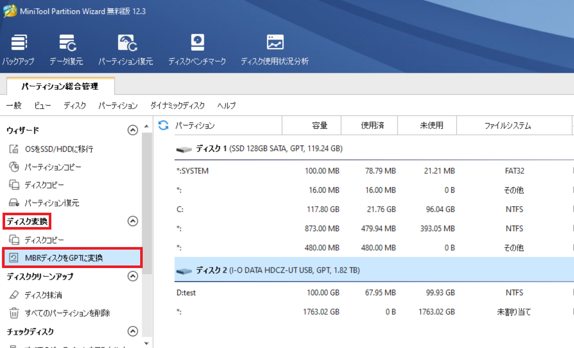Select the C: partition row
The height and width of the screenshot is (348, 574).
click(374, 209)
